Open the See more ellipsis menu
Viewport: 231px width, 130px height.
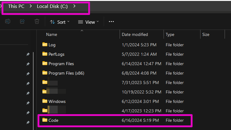pos(111,22)
